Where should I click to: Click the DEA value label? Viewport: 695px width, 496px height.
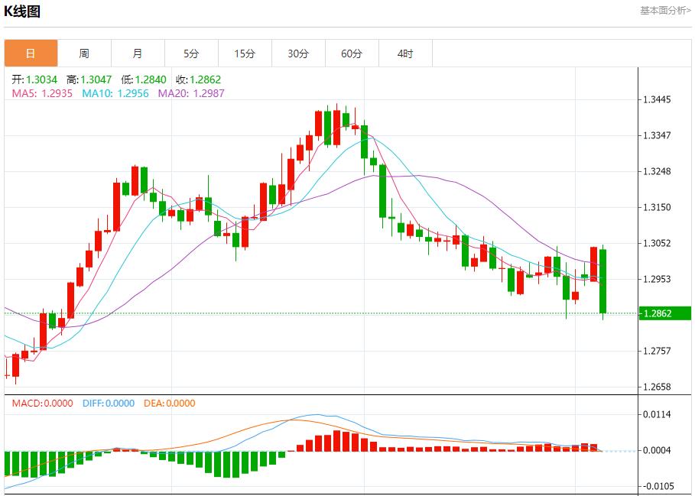click(168, 404)
